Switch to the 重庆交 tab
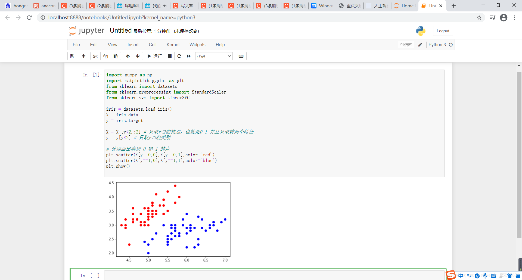522x280 pixels. (x=350, y=6)
